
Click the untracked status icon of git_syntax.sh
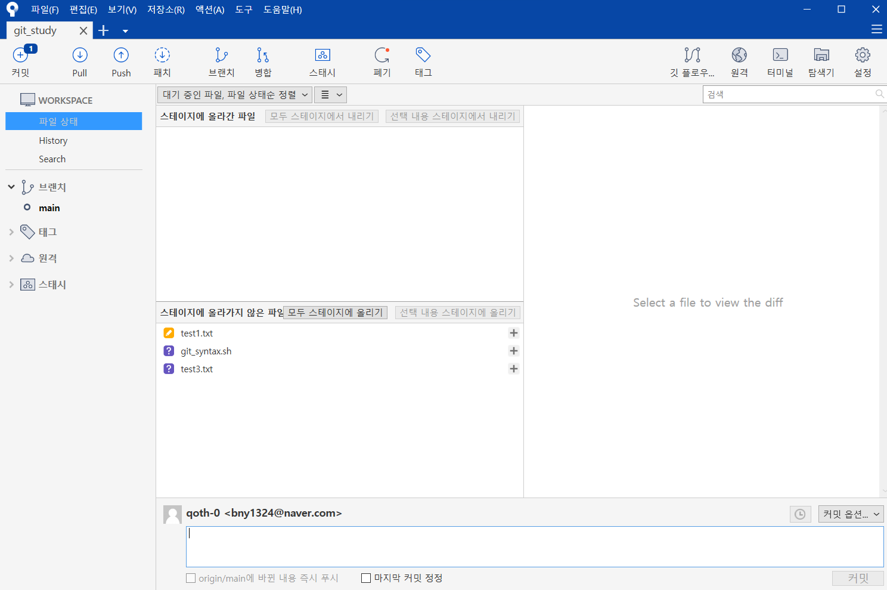pyautogui.click(x=169, y=351)
